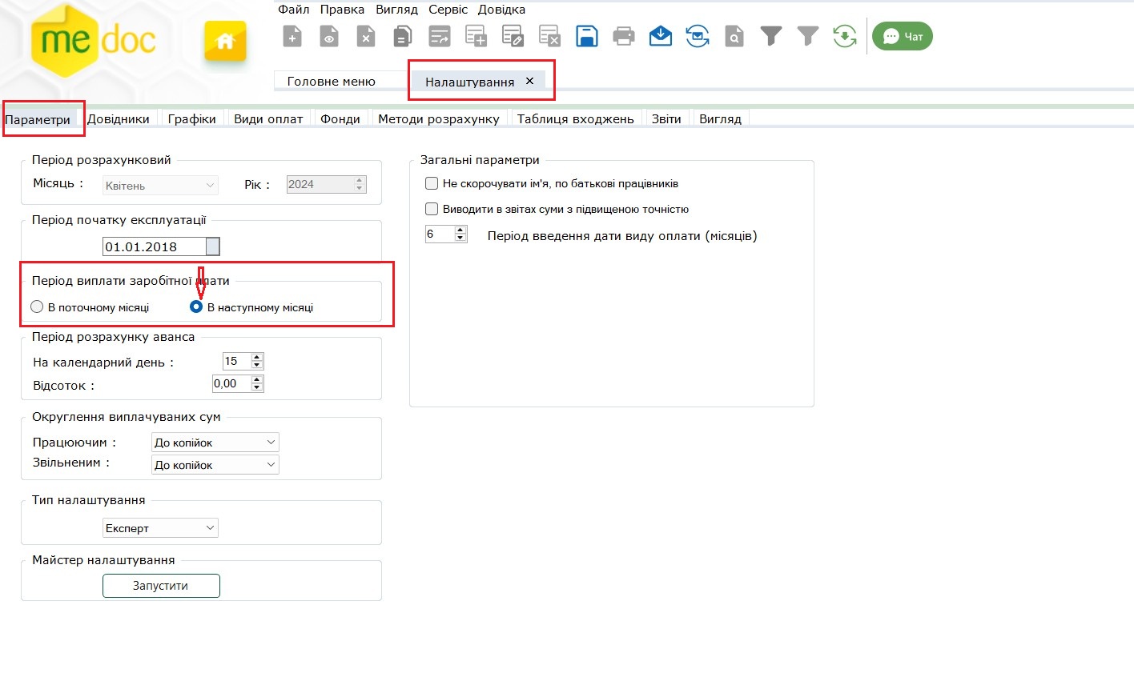Viewport: 1134px width, 677px height.
Task: Increase the На календарний день stepper value
Action: click(x=257, y=357)
